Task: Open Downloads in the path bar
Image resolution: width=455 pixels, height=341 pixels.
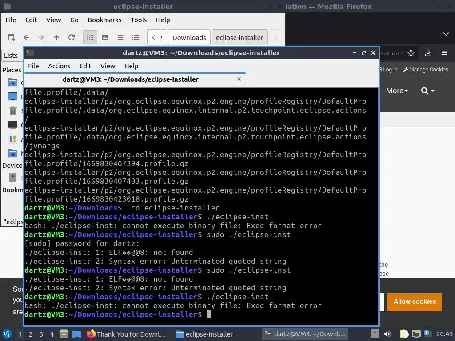Action: pyautogui.click(x=189, y=38)
